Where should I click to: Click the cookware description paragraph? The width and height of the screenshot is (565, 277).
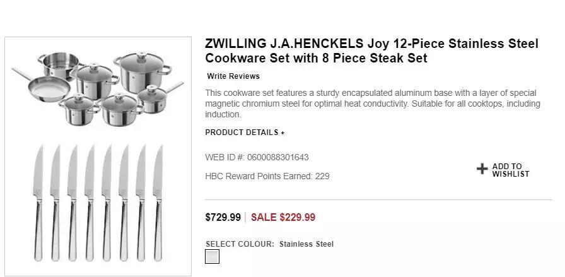point(372,104)
